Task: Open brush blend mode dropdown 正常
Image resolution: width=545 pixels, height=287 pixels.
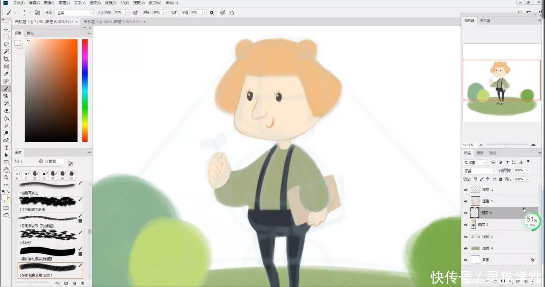Action: [74, 13]
